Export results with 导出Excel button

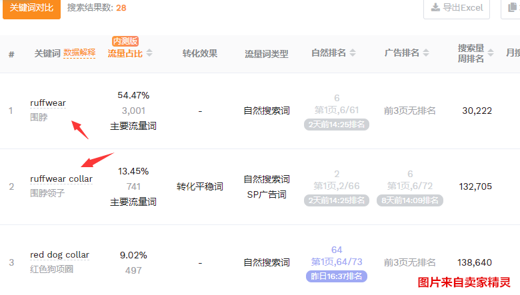click(x=457, y=8)
